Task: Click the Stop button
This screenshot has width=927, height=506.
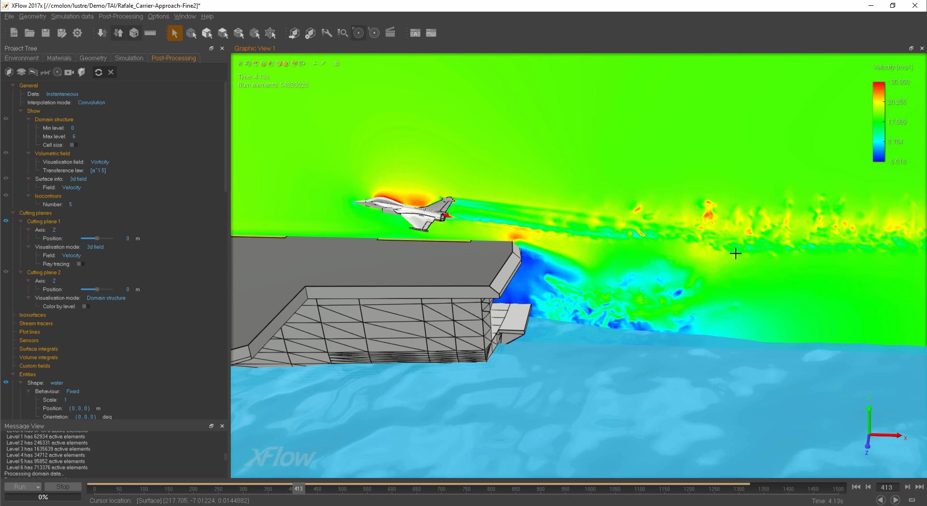Action: 63,487
